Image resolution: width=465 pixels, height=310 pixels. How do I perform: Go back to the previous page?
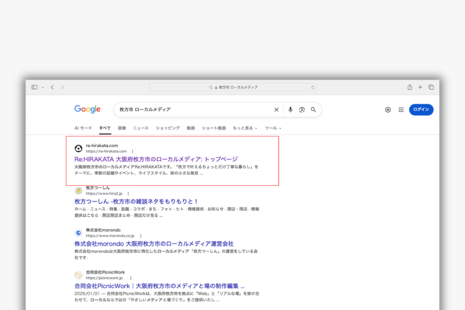[x=52, y=87]
